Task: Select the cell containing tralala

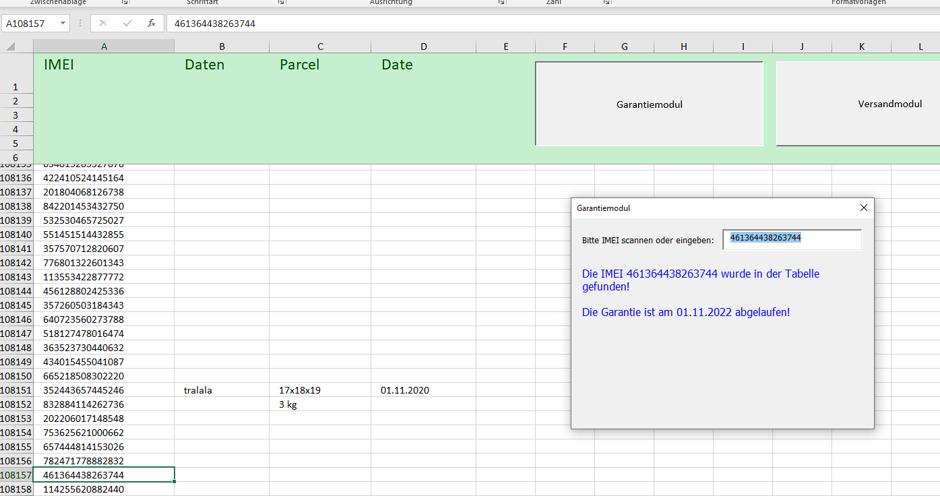Action: [x=221, y=390]
